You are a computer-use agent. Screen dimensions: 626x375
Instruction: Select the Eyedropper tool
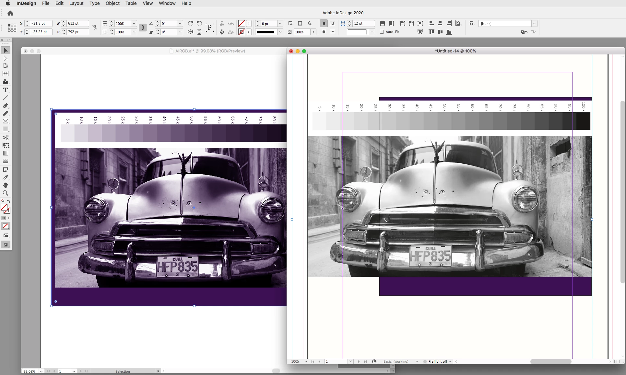click(x=6, y=177)
